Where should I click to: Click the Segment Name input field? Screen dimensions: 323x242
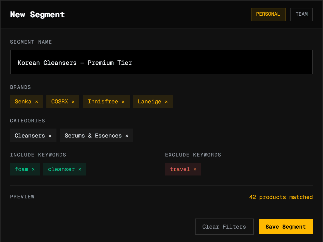pyautogui.click(x=161, y=62)
